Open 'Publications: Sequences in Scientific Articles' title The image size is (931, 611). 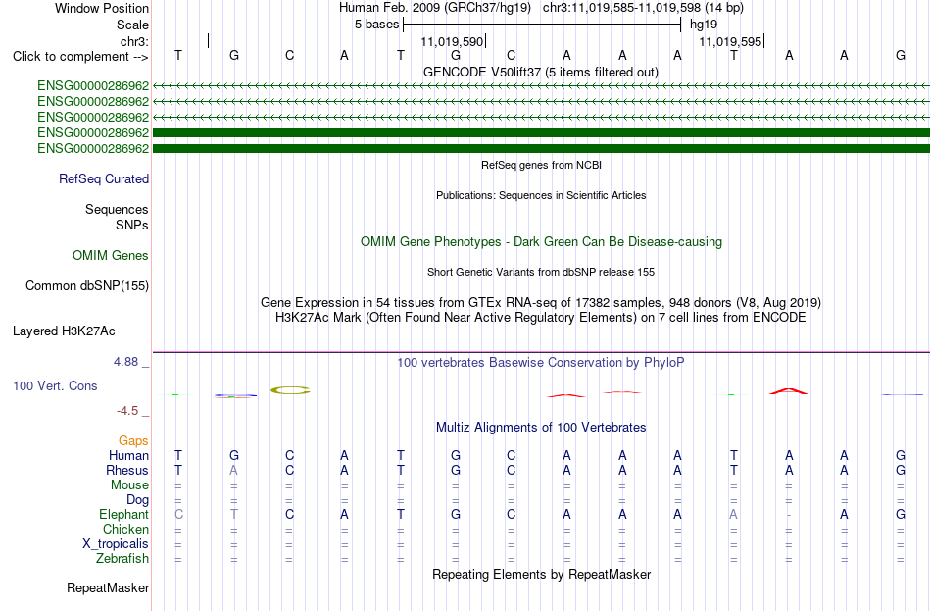click(x=541, y=195)
